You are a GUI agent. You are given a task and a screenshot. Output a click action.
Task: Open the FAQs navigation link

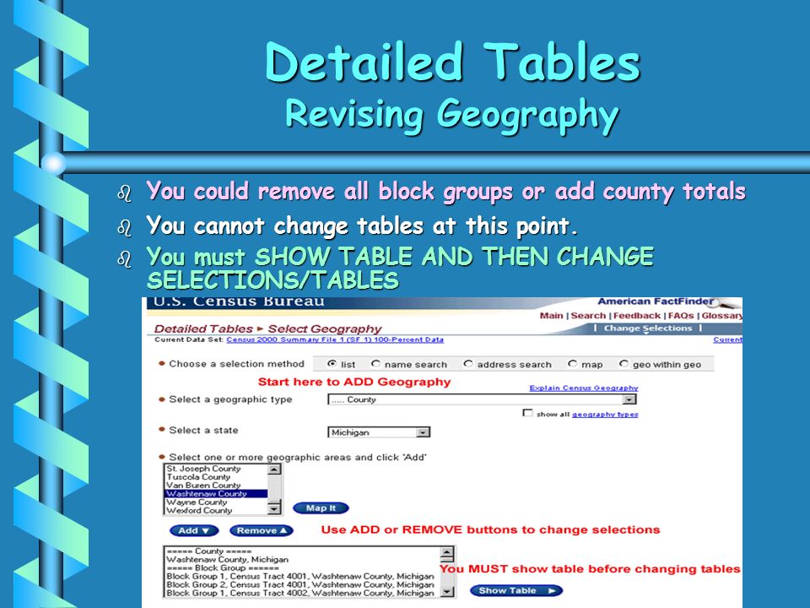click(681, 315)
